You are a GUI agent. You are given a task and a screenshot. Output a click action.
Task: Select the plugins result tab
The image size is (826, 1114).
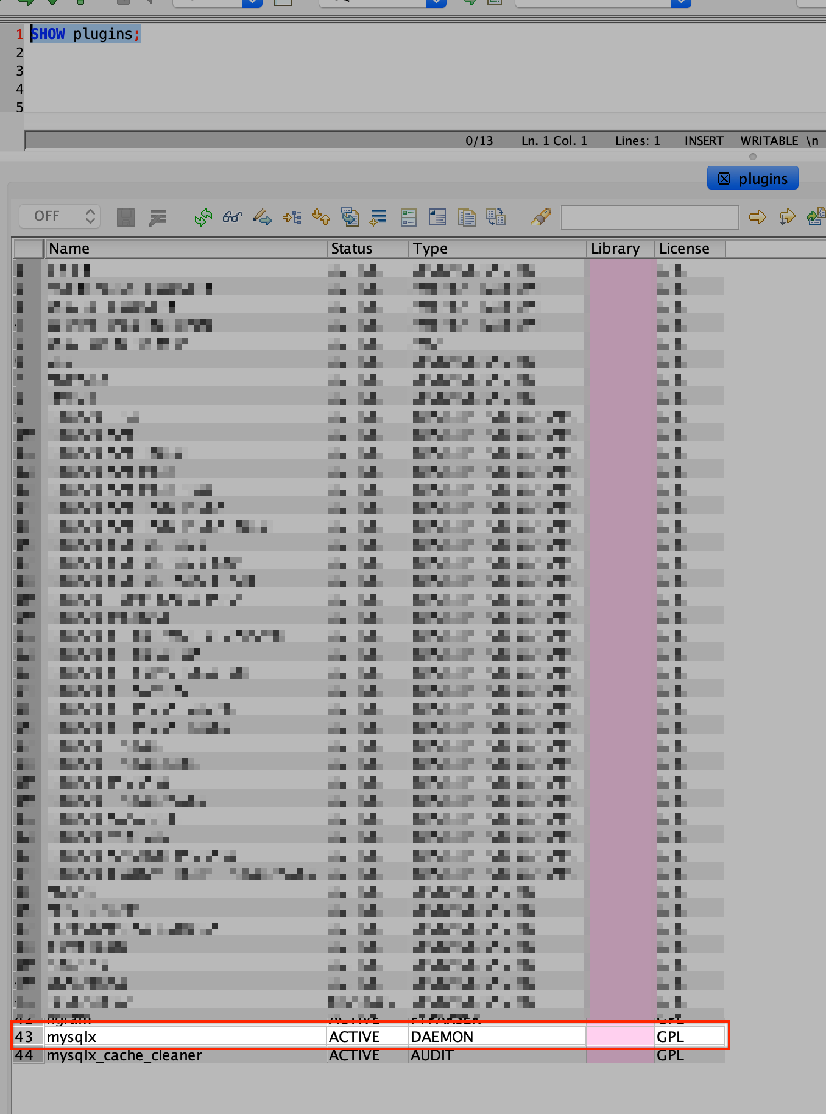coord(753,178)
